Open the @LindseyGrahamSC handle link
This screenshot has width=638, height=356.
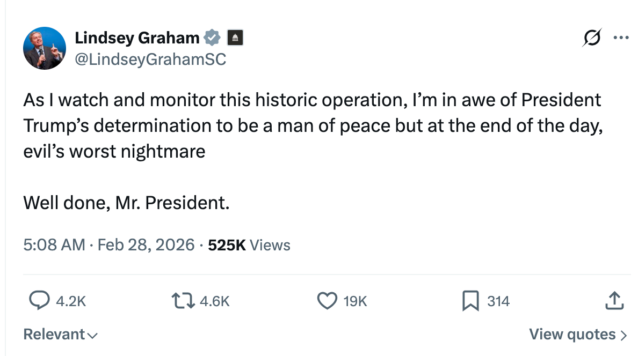click(x=150, y=60)
